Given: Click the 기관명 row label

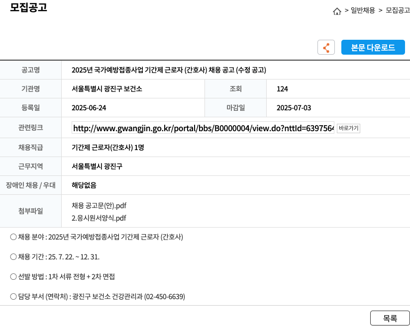Looking at the screenshot, I should (30, 89).
